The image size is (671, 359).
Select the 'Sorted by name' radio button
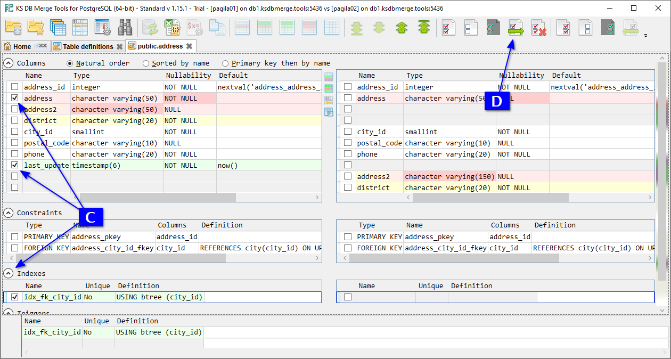[146, 63]
